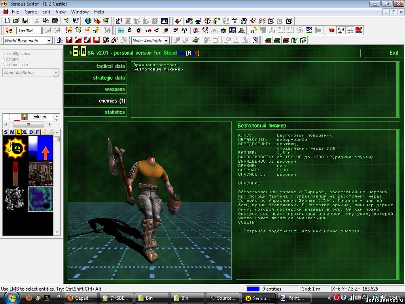This screenshot has width=405, height=304.
Task: Click the camera snapshot icon
Action: (223, 30)
